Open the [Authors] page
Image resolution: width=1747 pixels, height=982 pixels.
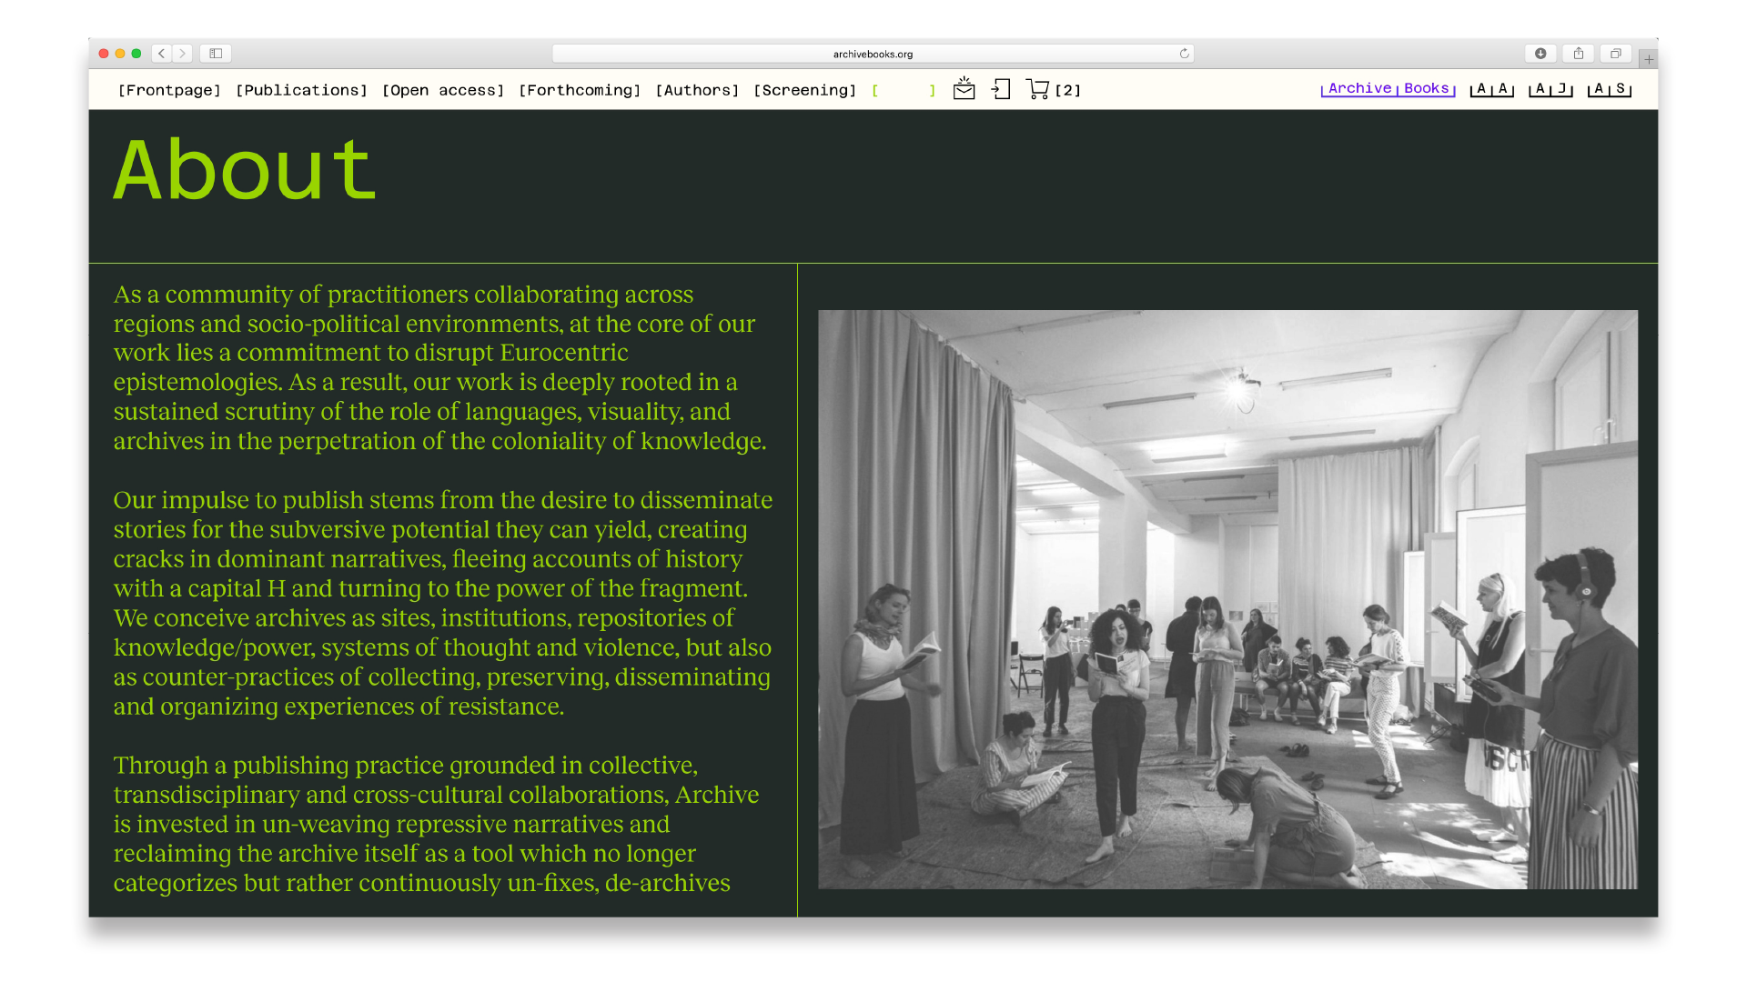[697, 90]
